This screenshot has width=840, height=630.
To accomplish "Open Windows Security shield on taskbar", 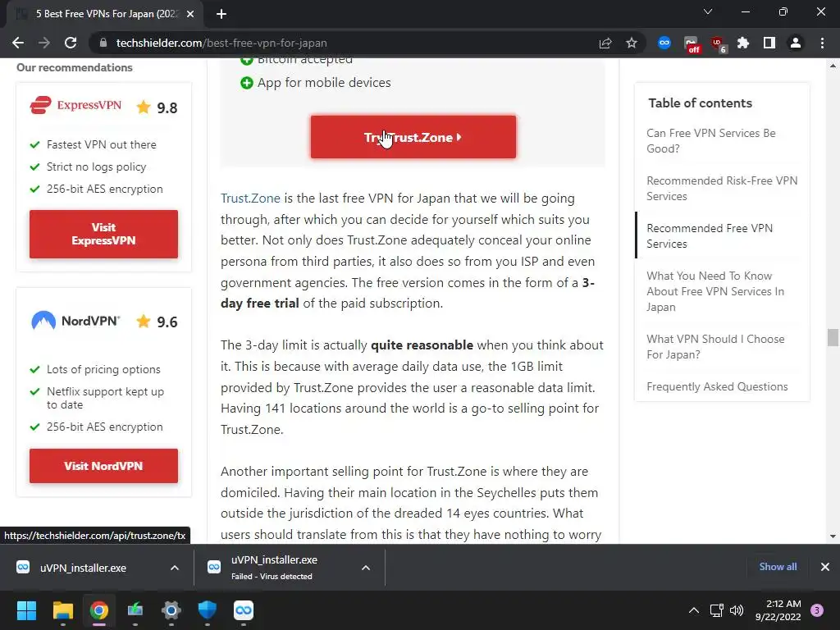I will 208,610.
